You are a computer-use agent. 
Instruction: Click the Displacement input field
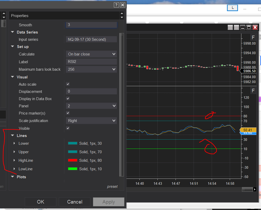[x=91, y=91]
